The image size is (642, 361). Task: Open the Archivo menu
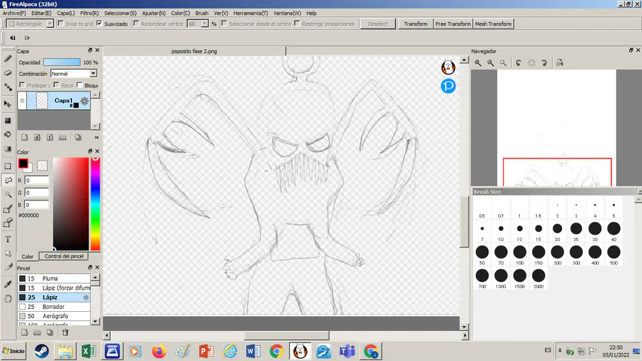pyautogui.click(x=14, y=13)
